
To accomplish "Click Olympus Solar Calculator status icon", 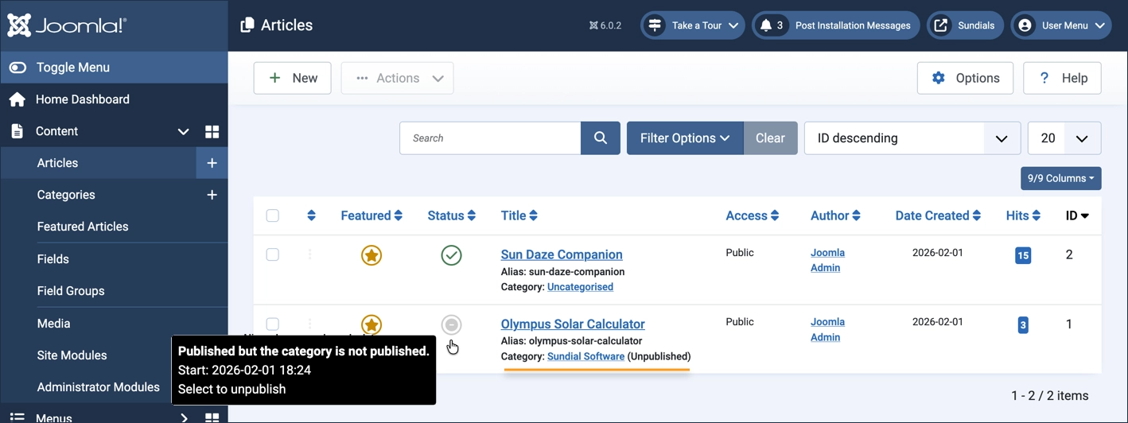I will pyautogui.click(x=451, y=324).
